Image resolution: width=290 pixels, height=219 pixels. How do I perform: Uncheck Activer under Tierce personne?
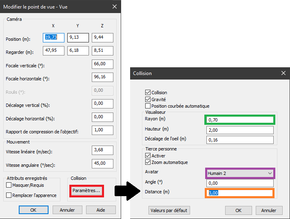[148, 156]
